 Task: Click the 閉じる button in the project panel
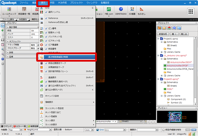click(184, 34)
